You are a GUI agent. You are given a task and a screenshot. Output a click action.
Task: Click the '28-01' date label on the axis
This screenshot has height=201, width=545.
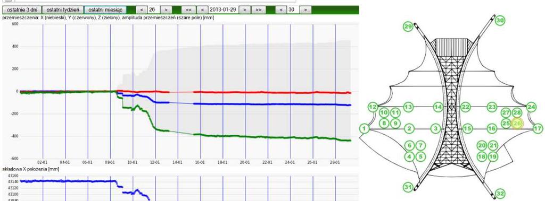tap(335, 162)
